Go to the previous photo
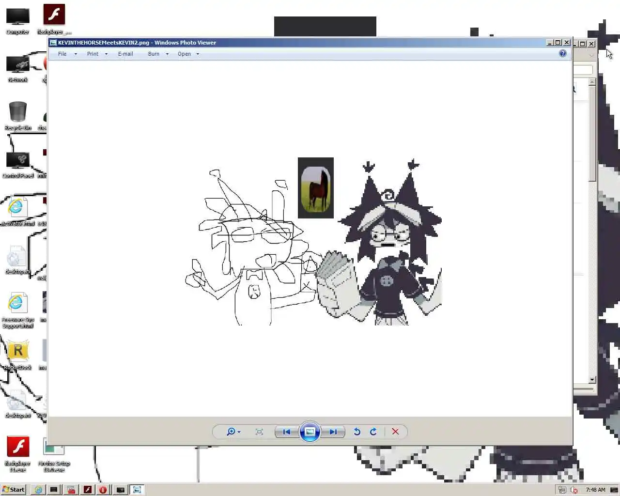The height and width of the screenshot is (496, 620). pos(286,432)
